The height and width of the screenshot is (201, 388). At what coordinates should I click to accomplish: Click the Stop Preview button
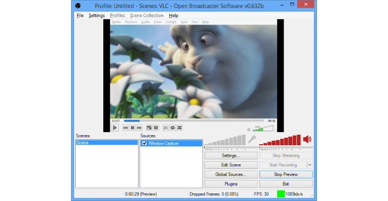pyautogui.click(x=286, y=174)
